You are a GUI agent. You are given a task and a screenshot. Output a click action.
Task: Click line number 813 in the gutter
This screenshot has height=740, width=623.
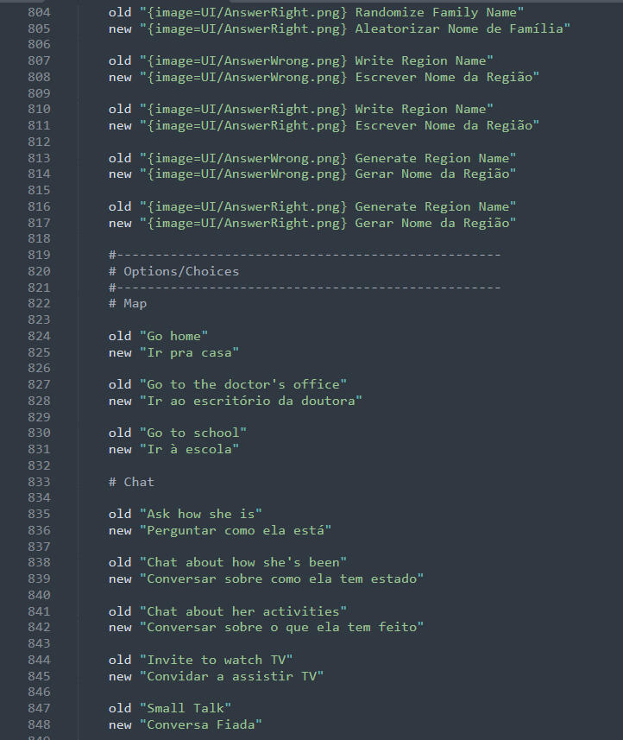coord(38,158)
